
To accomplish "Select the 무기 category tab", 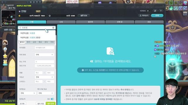I will tap(28, 42).
